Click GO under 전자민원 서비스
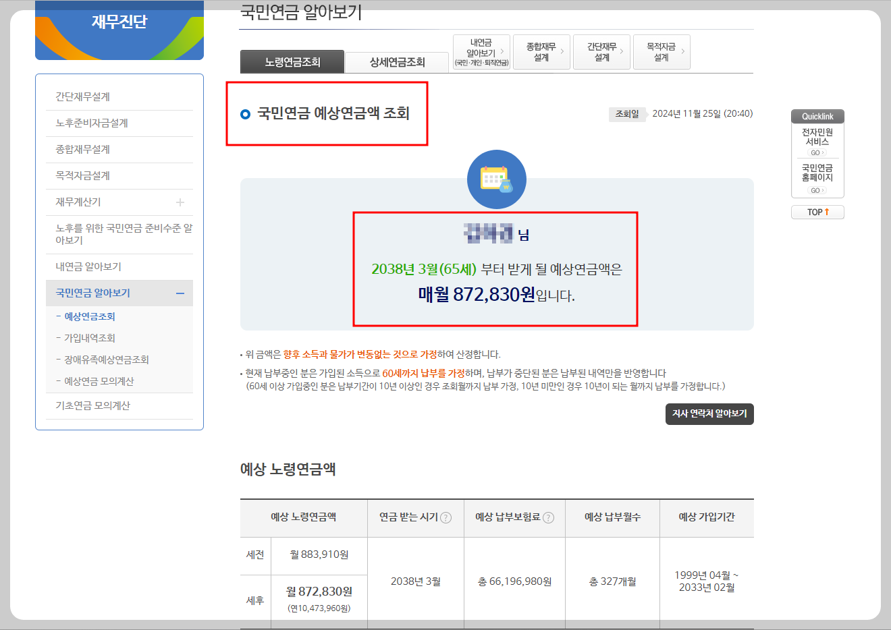 (816, 152)
